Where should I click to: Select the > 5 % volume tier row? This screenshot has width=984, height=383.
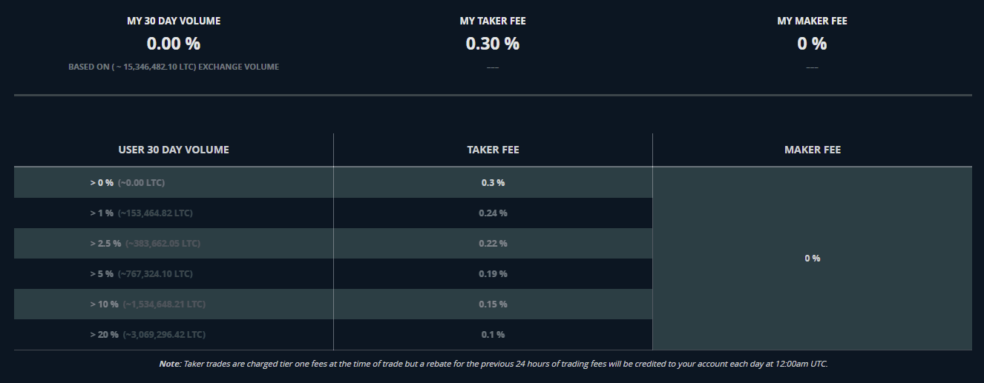point(333,274)
